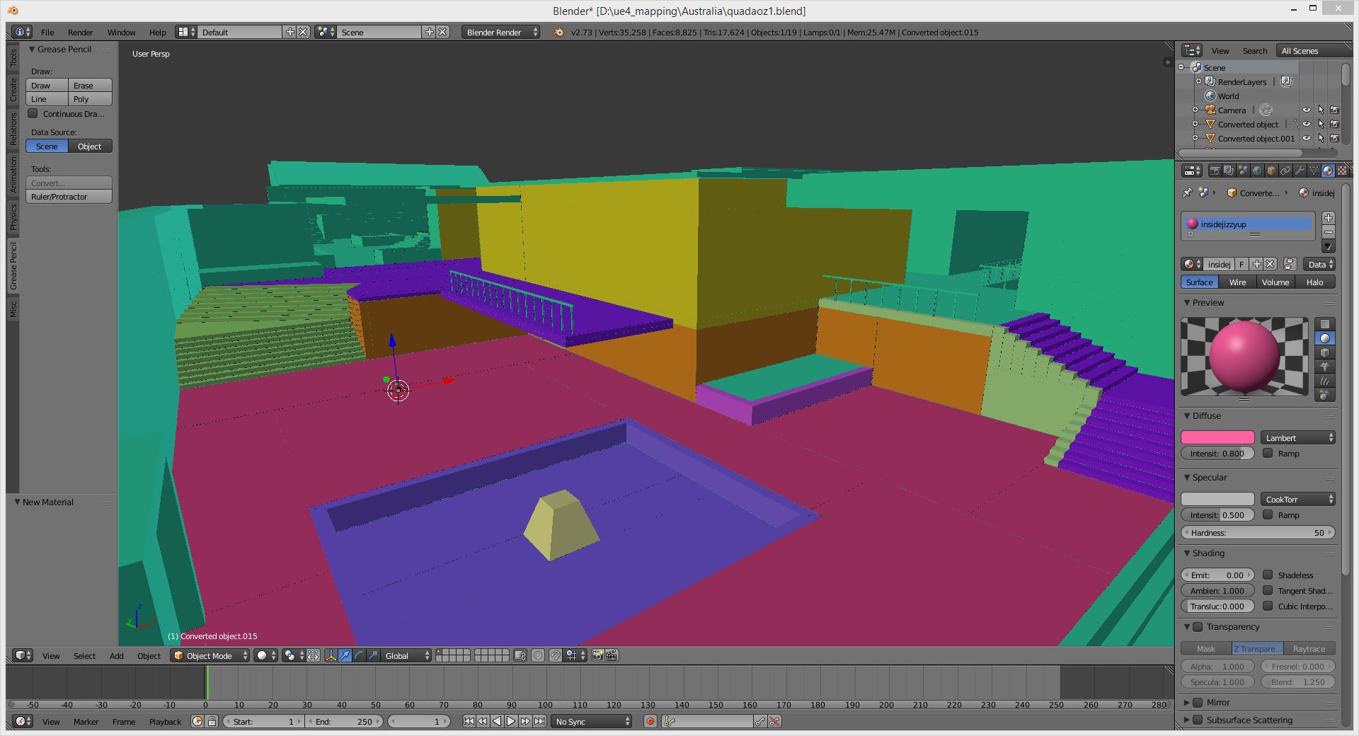Toggle snap during transform (magnet icon)

click(556, 655)
